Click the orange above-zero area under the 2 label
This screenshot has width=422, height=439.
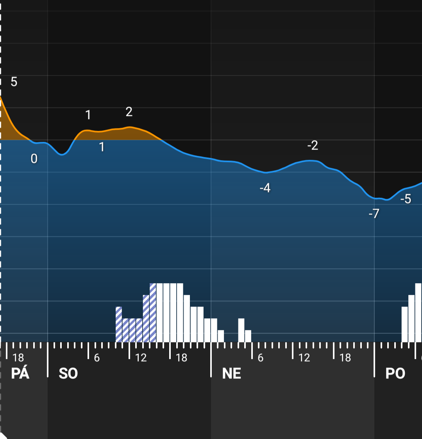click(129, 134)
